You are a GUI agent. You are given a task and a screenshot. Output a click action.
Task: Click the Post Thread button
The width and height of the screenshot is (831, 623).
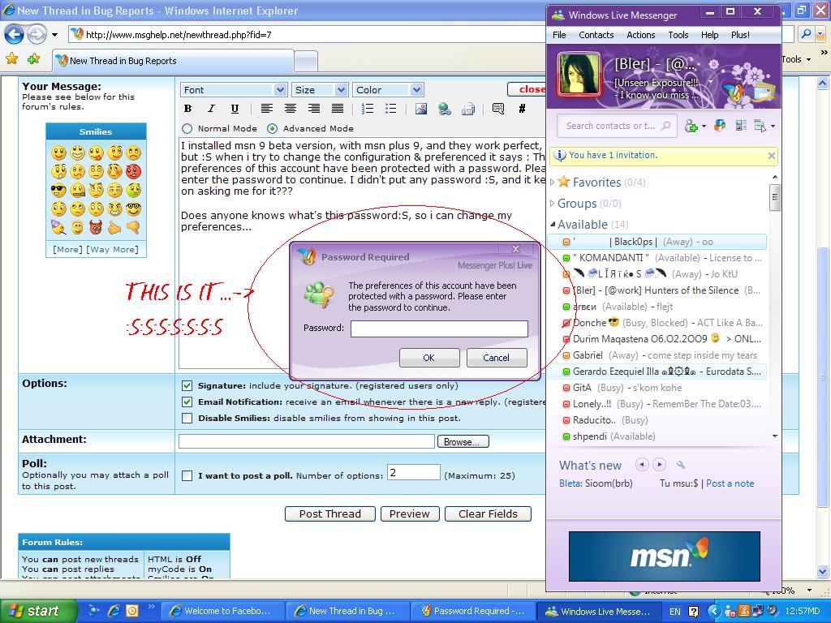pos(329,513)
